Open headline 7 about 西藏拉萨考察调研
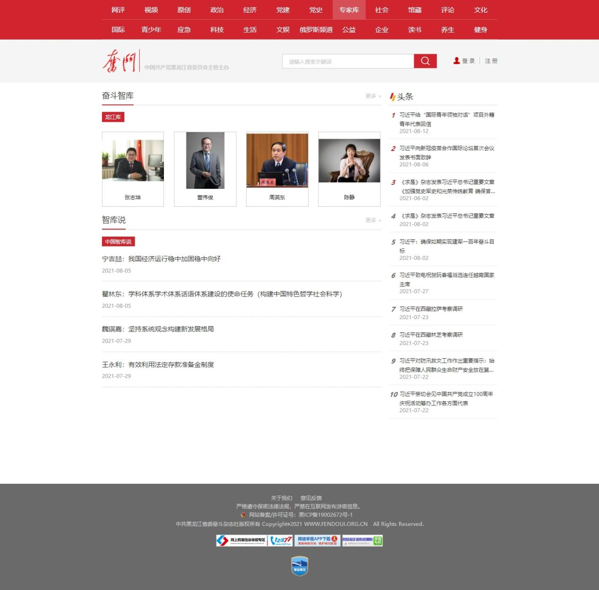This screenshot has width=599, height=590. tap(431, 309)
